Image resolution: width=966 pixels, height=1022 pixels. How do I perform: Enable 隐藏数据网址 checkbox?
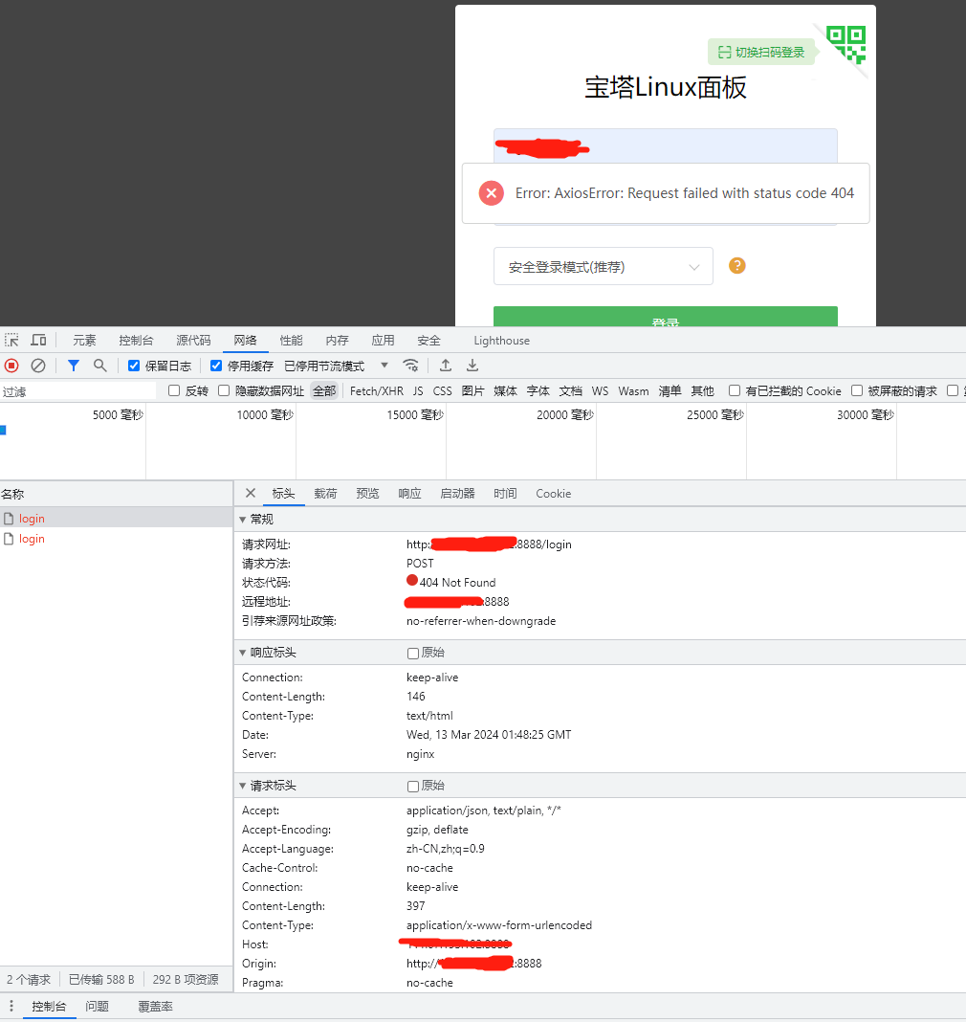[x=224, y=390]
